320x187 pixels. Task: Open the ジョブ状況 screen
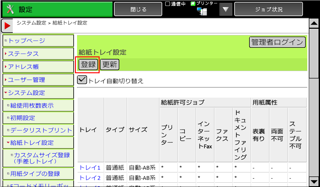268,9
